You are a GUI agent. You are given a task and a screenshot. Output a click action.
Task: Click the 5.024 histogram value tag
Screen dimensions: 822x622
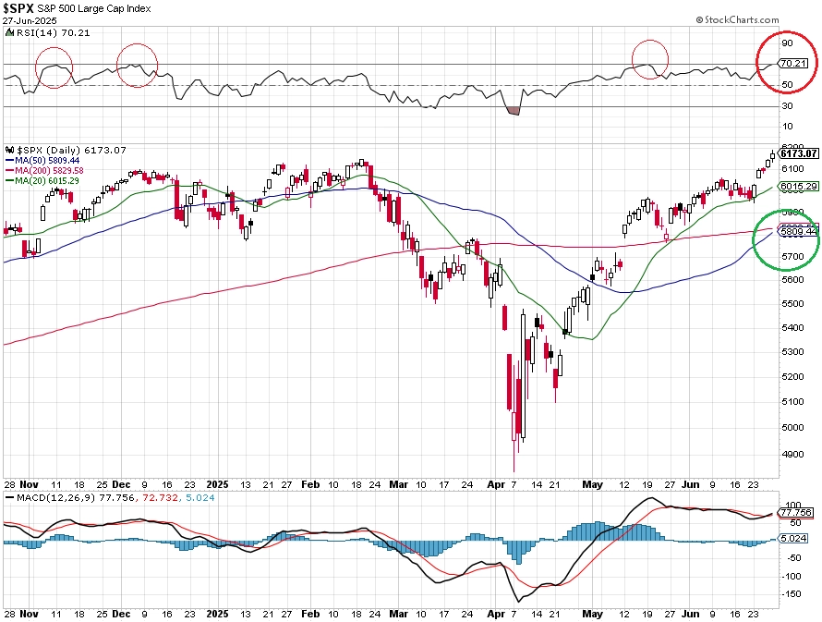click(792, 538)
